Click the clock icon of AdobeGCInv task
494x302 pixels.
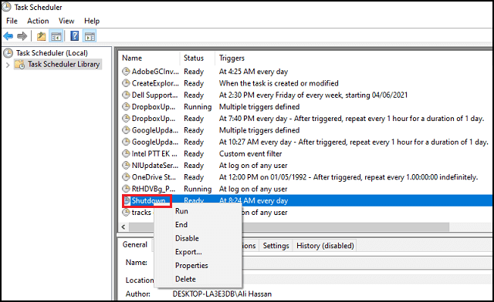pos(126,72)
